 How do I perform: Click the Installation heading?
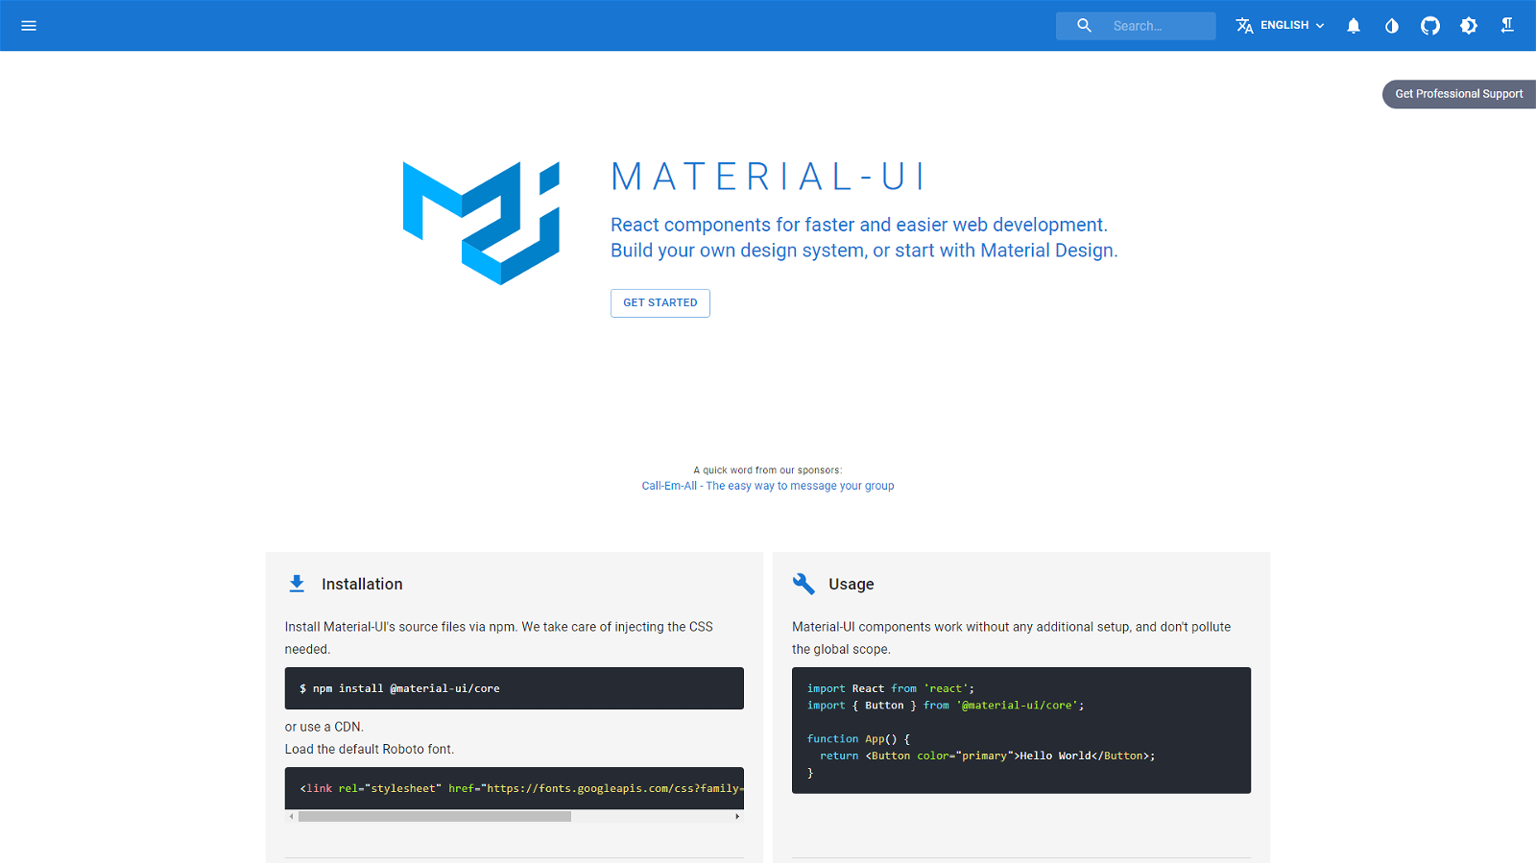tap(362, 584)
